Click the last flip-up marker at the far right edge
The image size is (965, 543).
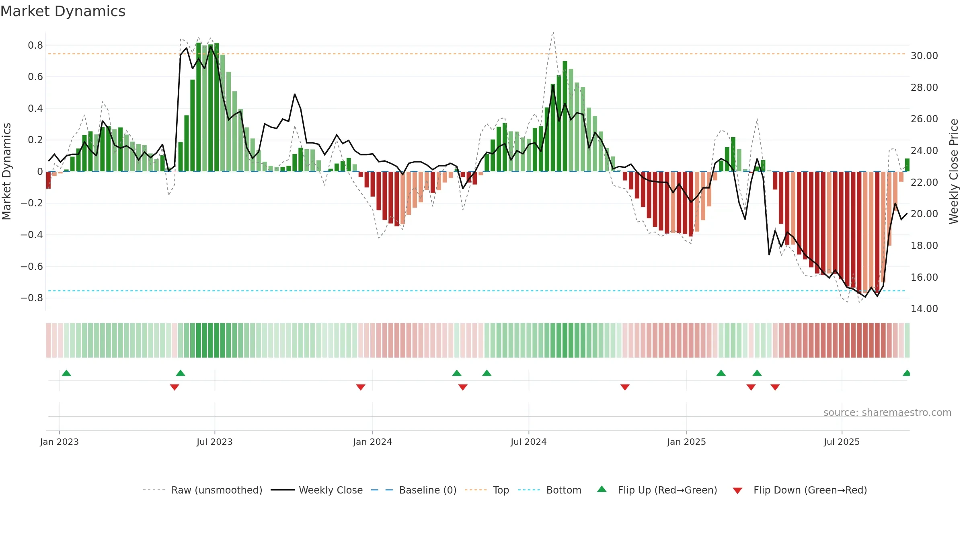pos(906,373)
